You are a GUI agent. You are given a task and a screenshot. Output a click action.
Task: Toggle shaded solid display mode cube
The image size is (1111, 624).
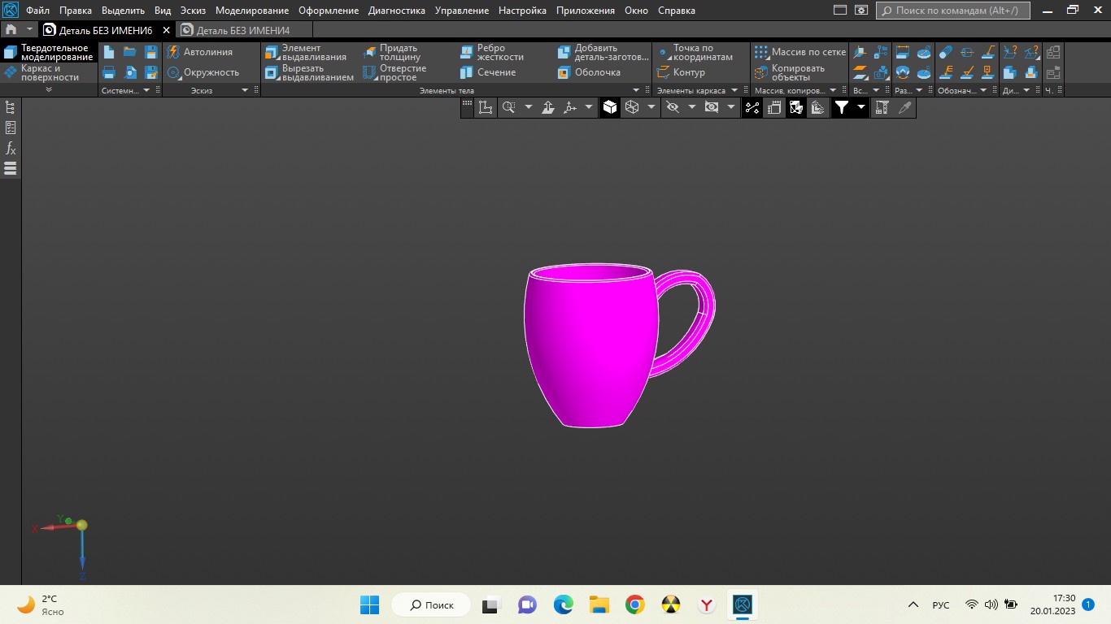tap(610, 107)
